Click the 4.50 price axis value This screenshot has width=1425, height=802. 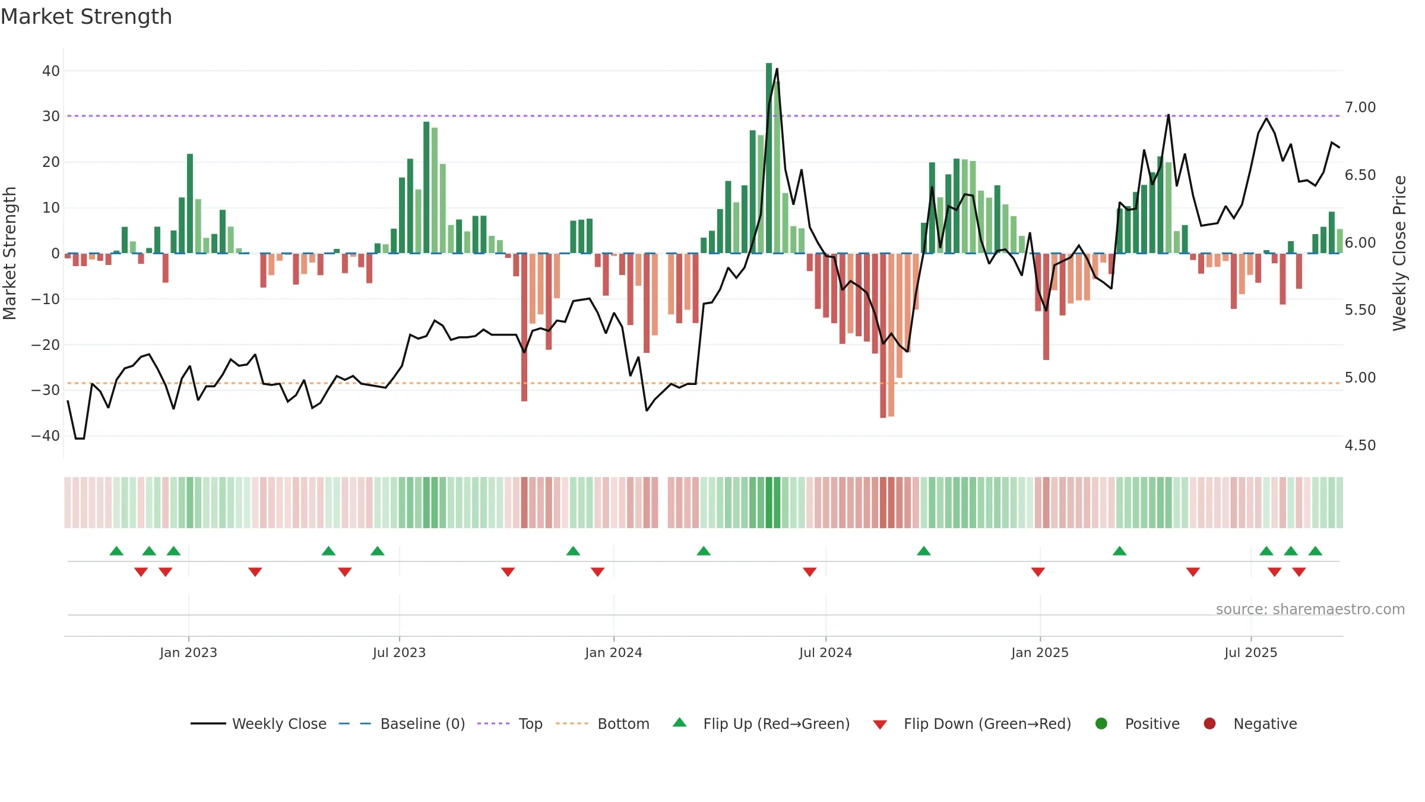point(1360,445)
